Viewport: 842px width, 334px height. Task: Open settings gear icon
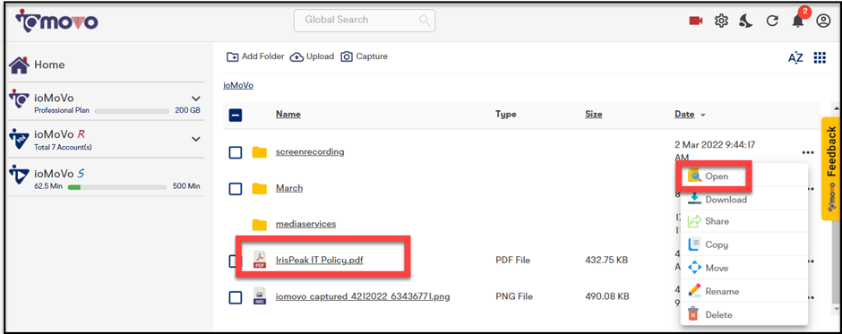pos(721,21)
